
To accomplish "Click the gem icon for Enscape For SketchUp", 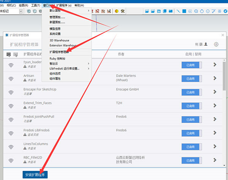I will click(x=11, y=92).
